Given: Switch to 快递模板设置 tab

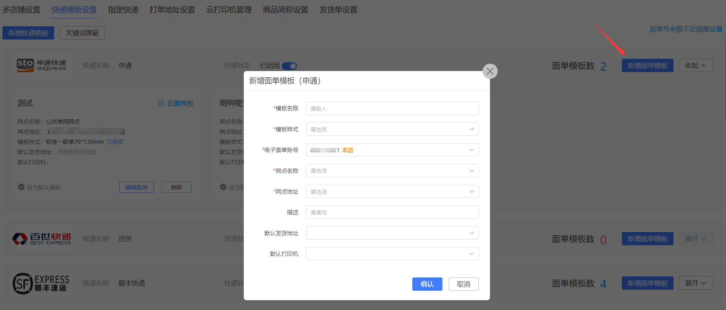Looking at the screenshot, I should click(x=74, y=10).
